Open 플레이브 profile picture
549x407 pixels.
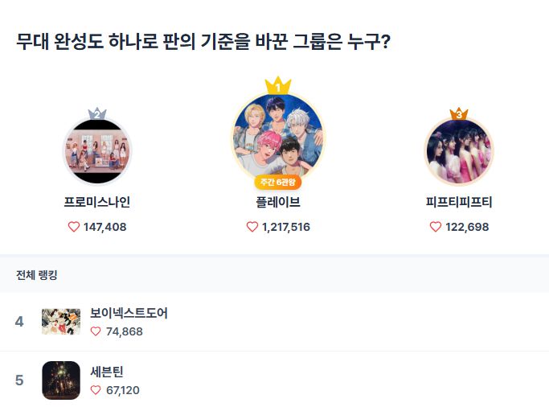click(277, 135)
